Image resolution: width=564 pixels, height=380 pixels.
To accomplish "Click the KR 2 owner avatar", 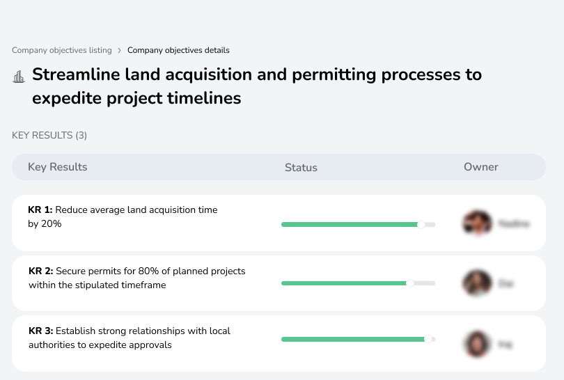I will 478,283.
